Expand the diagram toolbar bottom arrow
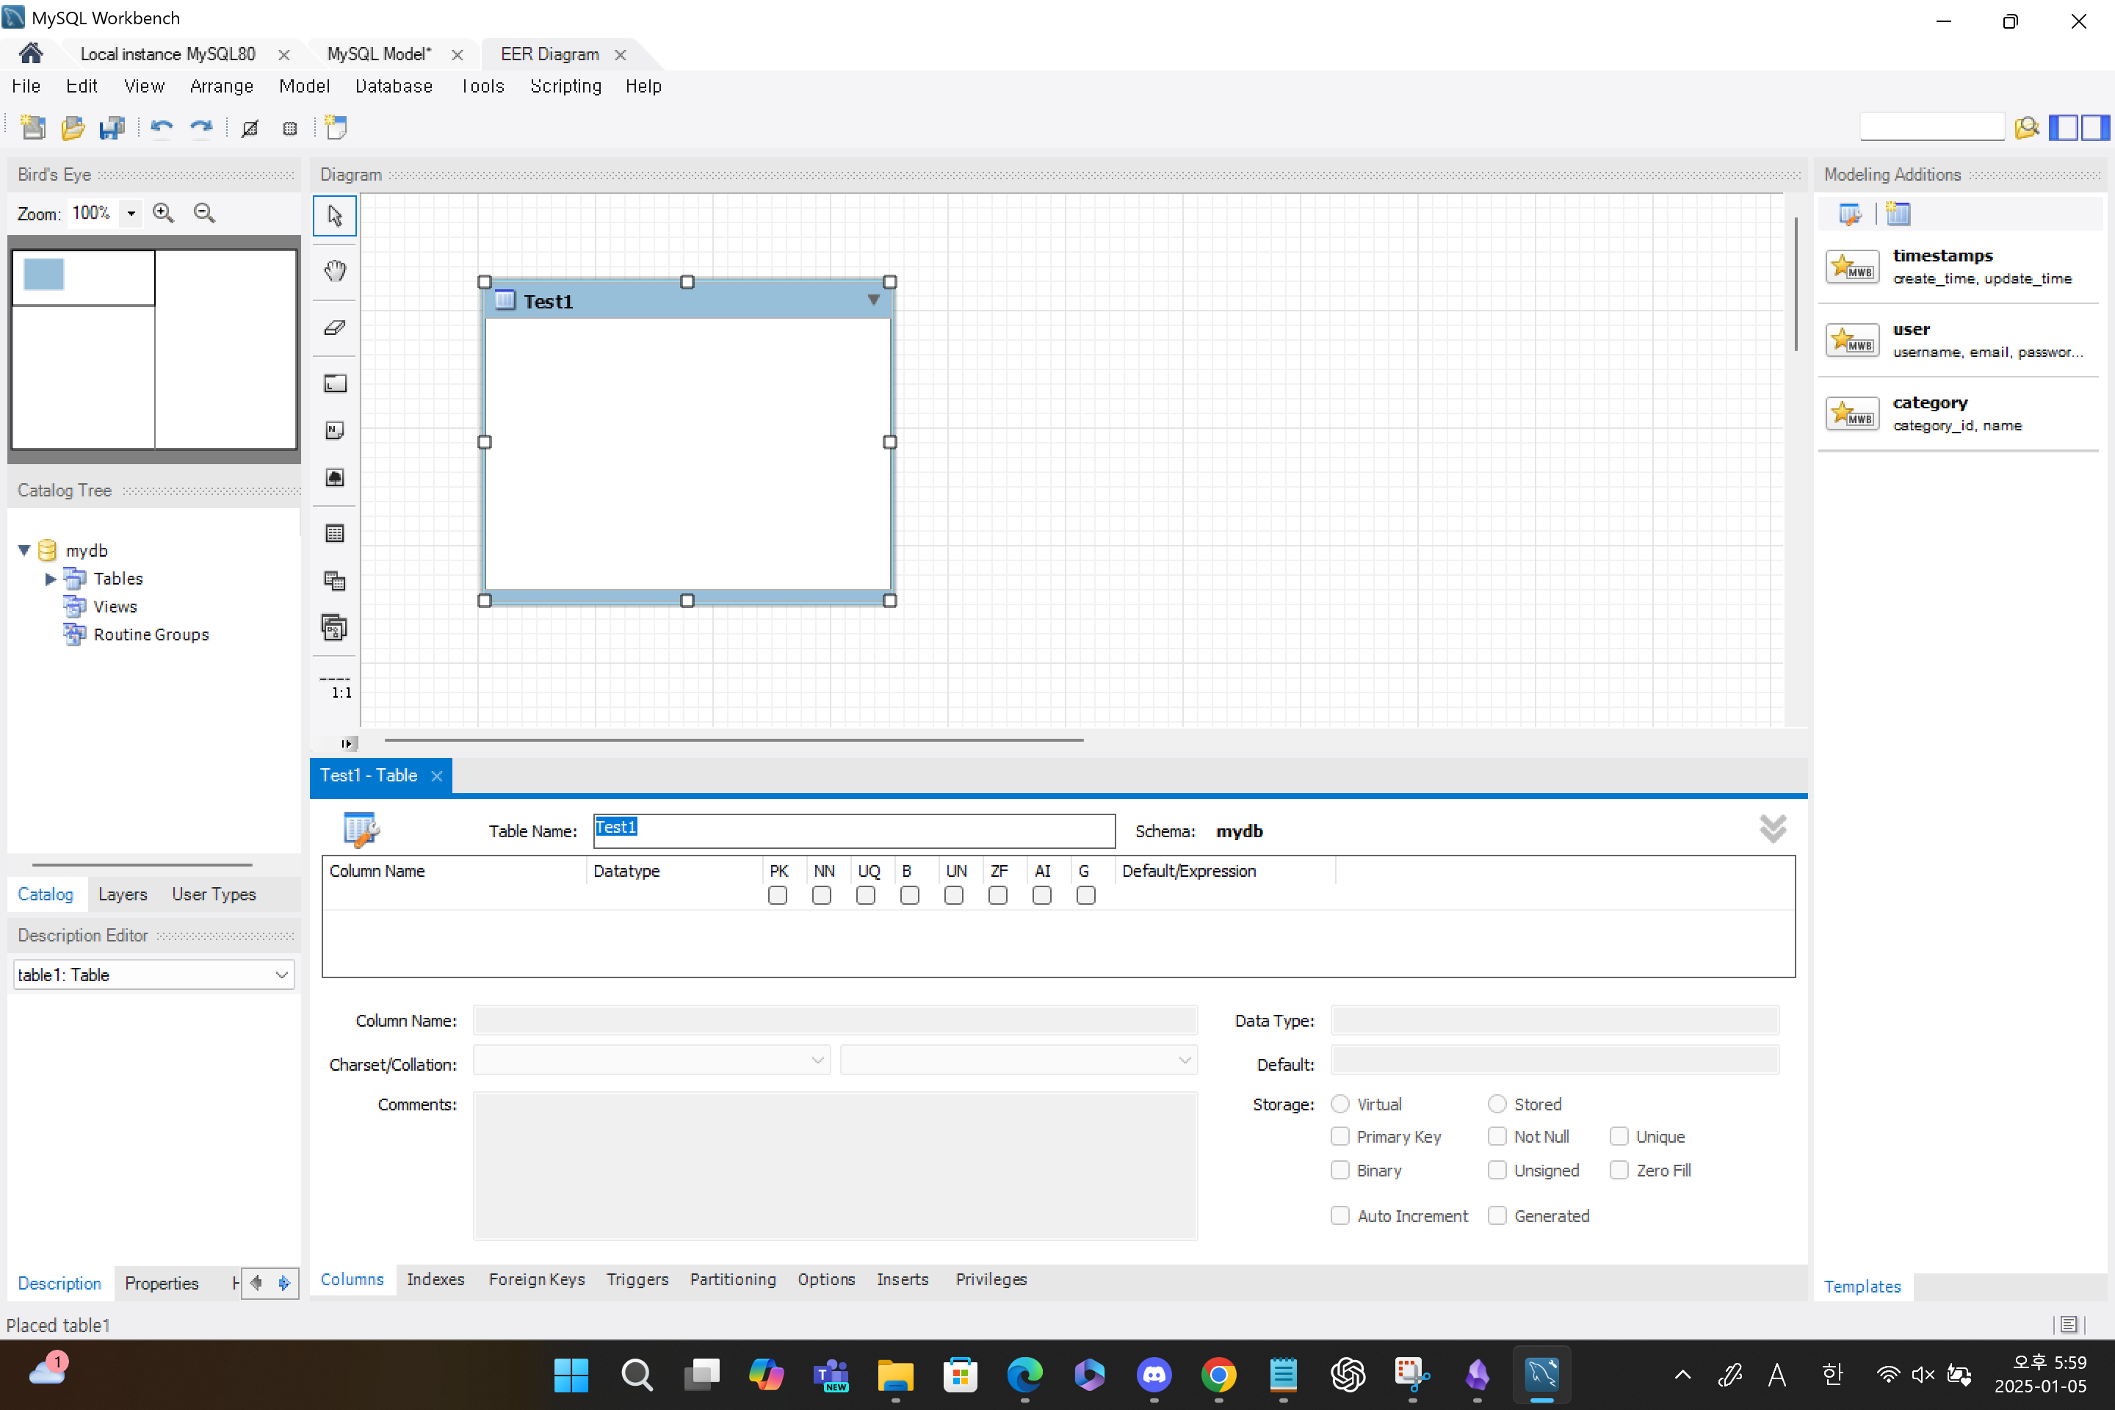Image resolution: width=2115 pixels, height=1410 pixels. [x=347, y=744]
